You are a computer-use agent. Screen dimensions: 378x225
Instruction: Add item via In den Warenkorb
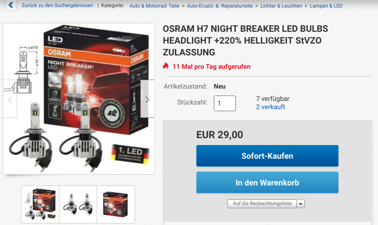[267, 183]
